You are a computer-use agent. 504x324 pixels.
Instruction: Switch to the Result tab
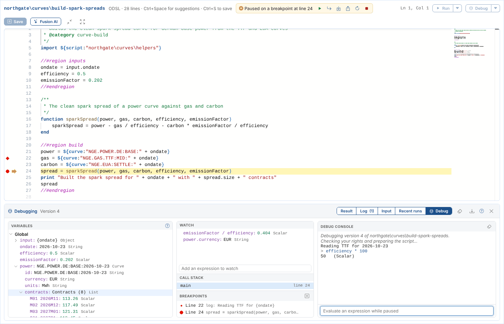click(x=346, y=211)
